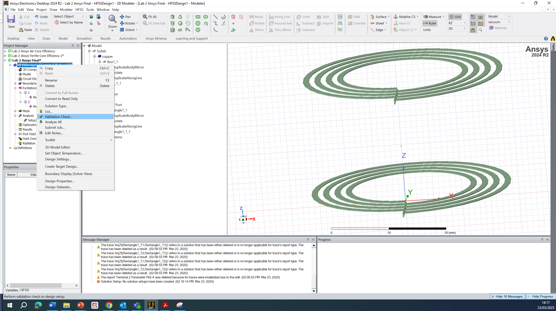The image size is (556, 311).
Task: Click Analyze All in context menu
Action: coord(53,122)
